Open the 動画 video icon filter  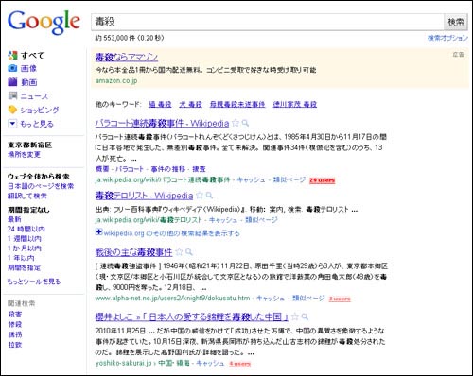click(x=12, y=82)
